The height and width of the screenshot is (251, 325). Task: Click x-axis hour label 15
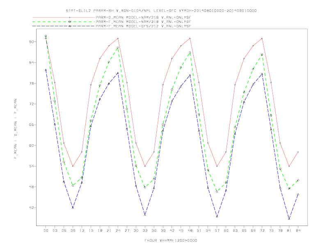tap(91, 230)
